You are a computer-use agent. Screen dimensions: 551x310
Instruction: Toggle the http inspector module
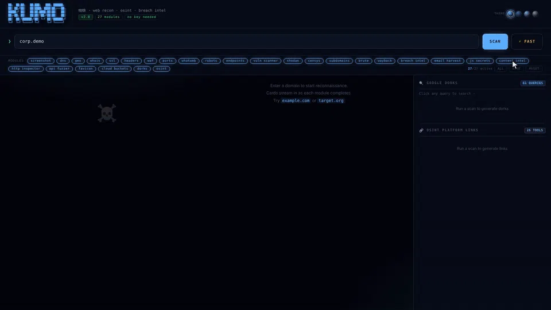26,69
